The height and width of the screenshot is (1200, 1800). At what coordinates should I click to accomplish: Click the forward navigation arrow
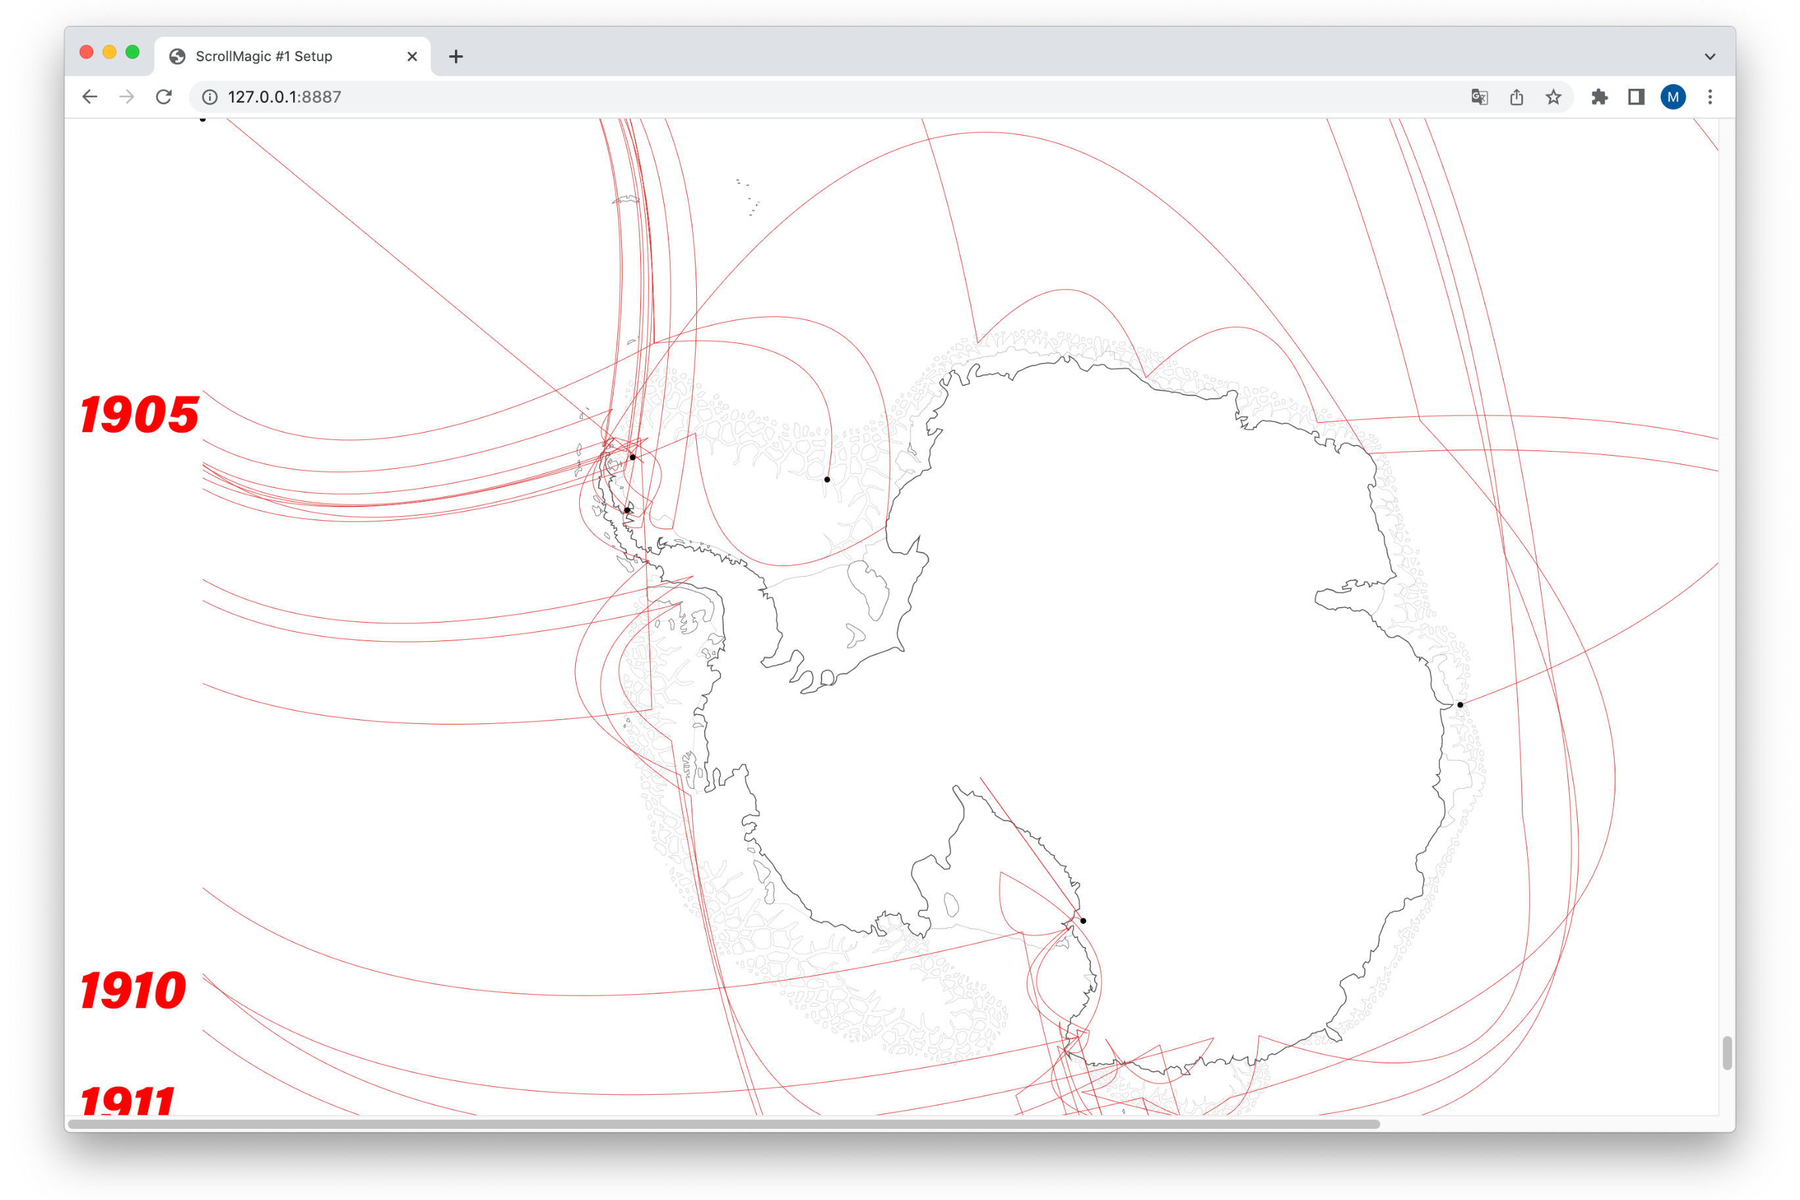click(x=127, y=97)
